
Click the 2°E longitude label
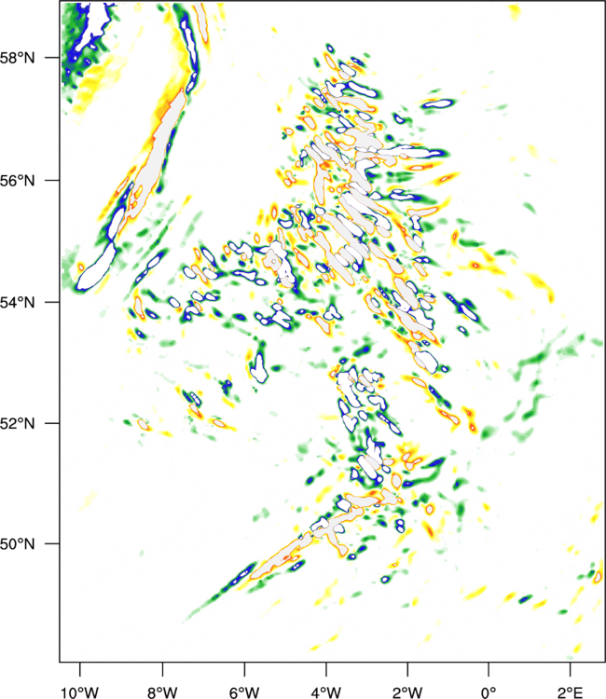[570, 692]
